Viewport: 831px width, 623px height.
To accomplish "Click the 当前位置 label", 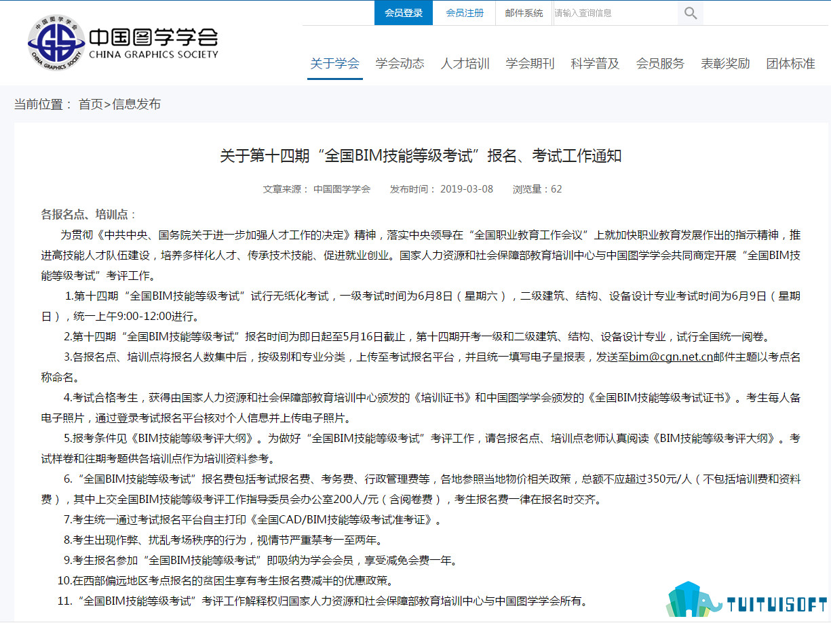I will 43,104.
